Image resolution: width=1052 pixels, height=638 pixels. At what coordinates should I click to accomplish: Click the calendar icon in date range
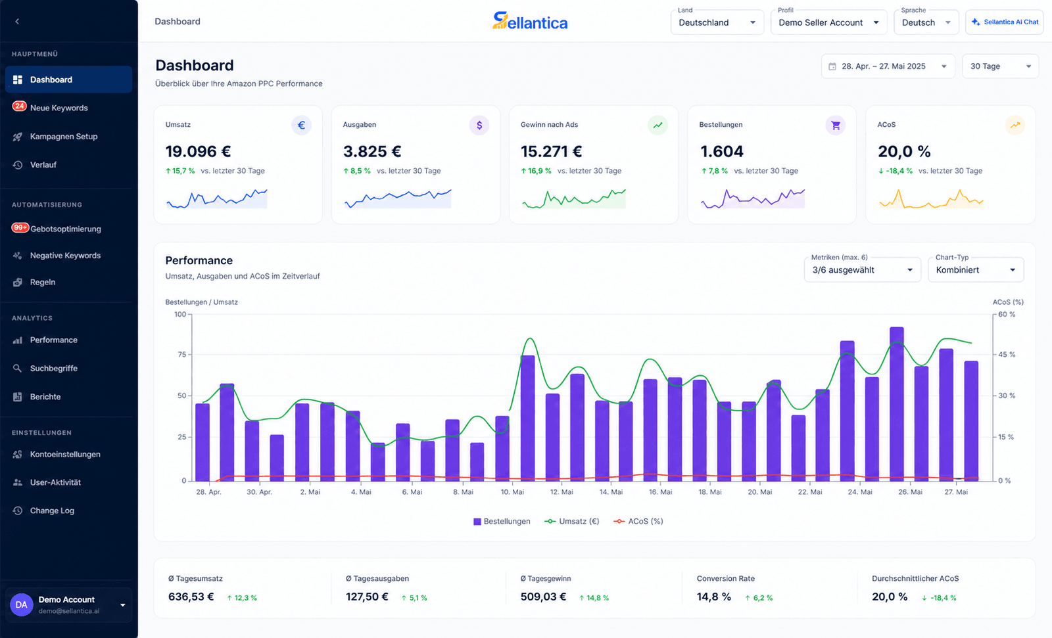(x=832, y=66)
